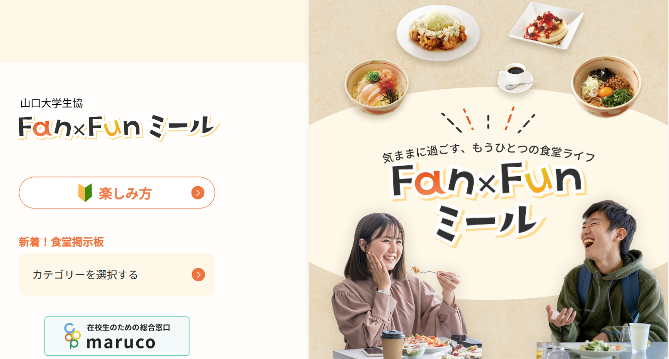Click the tagline 気ままに過ごす、もうひとつの食堂ライフ
Screen dimensions: 669x359
489,154
